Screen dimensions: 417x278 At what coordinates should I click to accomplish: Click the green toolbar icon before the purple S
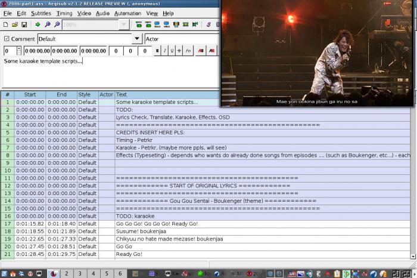pyautogui.click(x=195, y=25)
